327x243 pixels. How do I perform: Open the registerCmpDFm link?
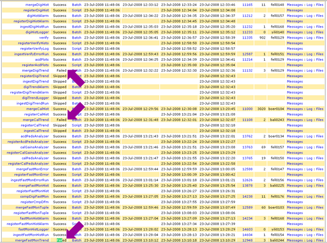[35, 202]
